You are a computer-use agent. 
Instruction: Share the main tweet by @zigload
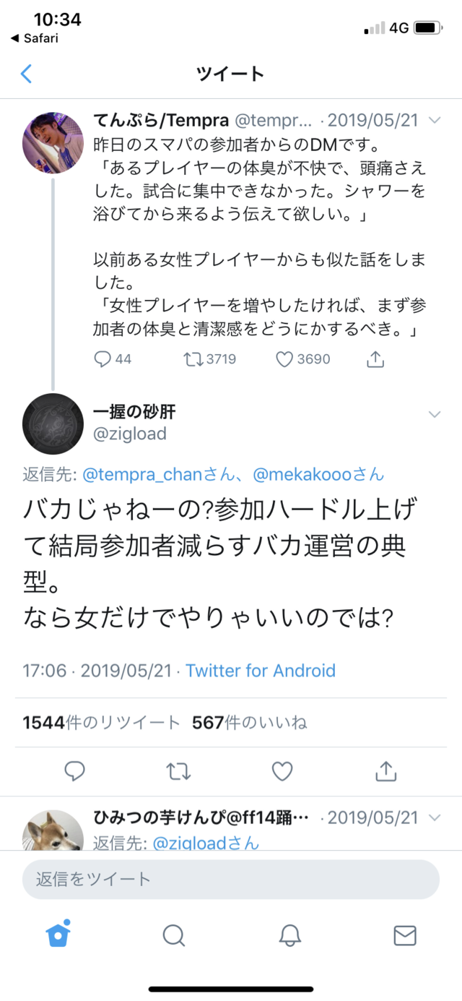386,771
